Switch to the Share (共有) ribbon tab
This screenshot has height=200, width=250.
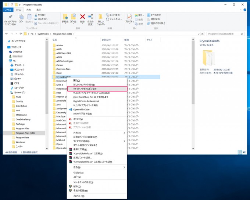click(29, 10)
